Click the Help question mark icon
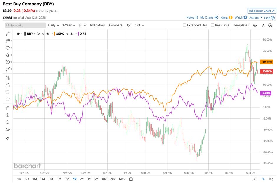The height and width of the screenshot is (183, 277). [x=273, y=18]
